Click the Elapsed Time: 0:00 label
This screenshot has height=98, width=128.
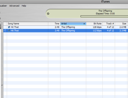pos(105,13)
